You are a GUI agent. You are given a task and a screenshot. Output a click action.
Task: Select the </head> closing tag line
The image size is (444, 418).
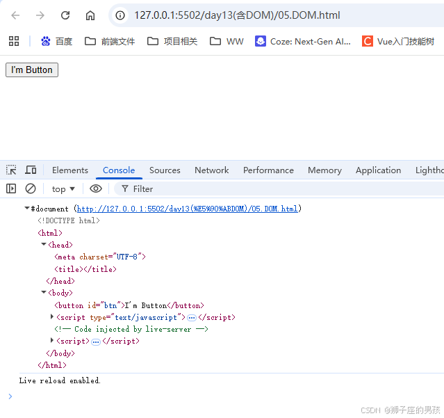tap(60, 281)
